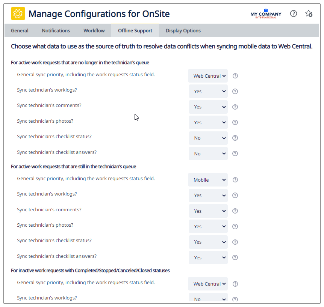This screenshot has width=324, height=307.
Task: Go to the Workflow tab
Action: pyautogui.click(x=94, y=31)
